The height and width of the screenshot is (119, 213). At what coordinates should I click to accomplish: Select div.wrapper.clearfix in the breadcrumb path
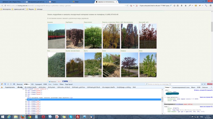coord(108,87)
